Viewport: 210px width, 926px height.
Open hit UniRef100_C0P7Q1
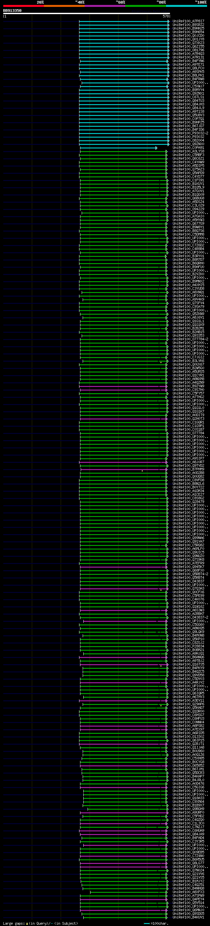click(188, 119)
